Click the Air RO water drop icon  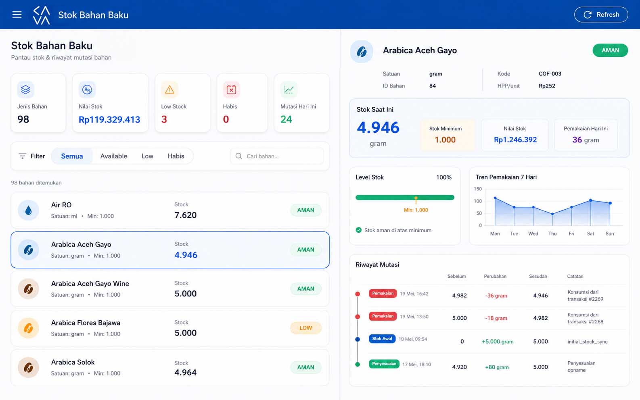28,210
